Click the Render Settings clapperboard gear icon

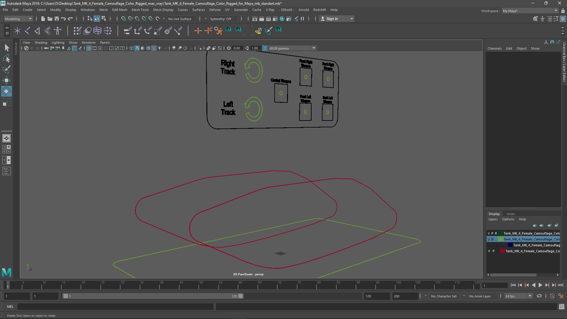tap(275, 19)
